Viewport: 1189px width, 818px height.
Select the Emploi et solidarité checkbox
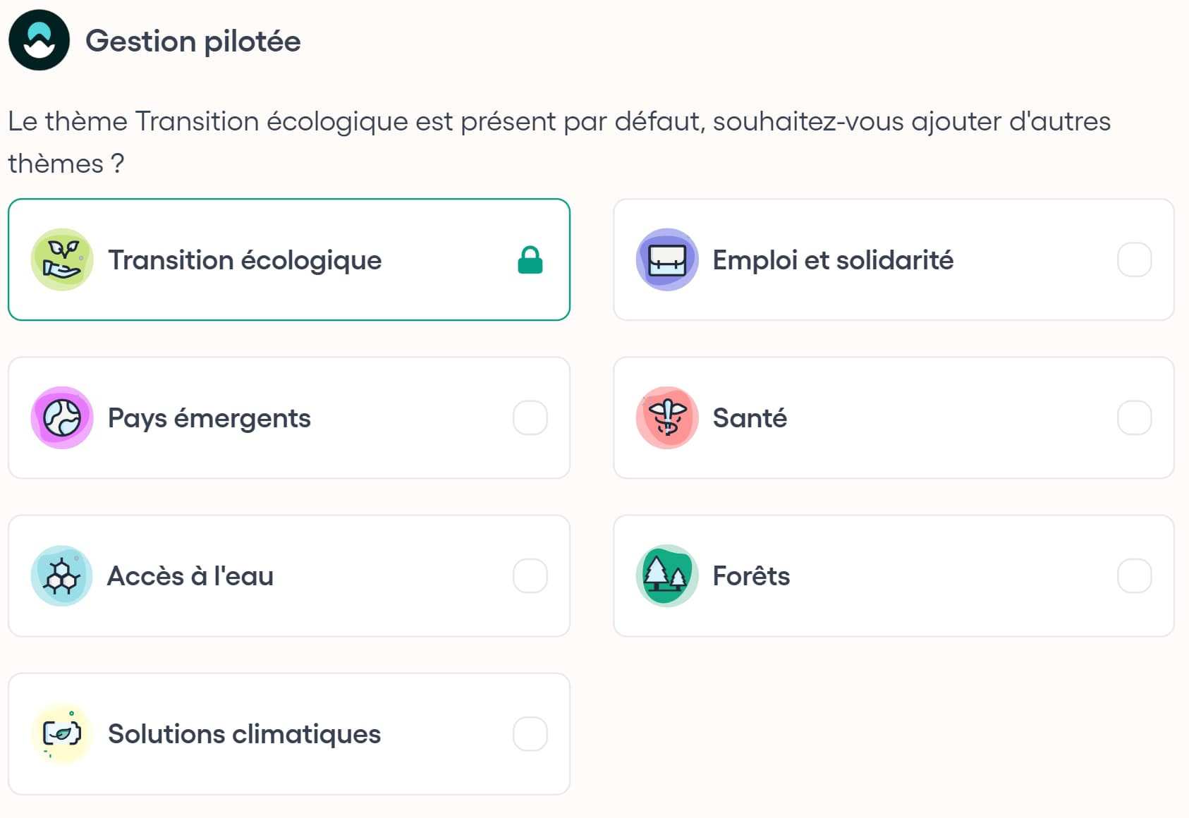[1135, 260]
